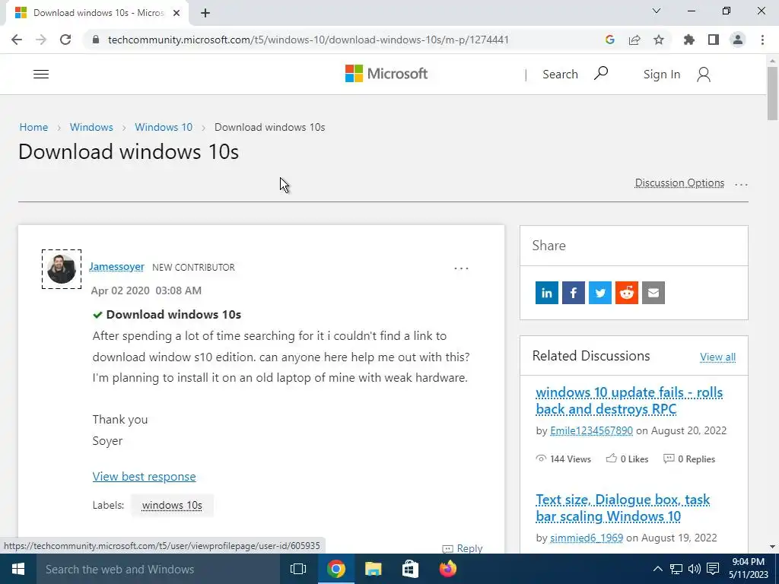Screen dimensions: 779x584
Task: Open the volume control in tray
Action: click(x=694, y=569)
